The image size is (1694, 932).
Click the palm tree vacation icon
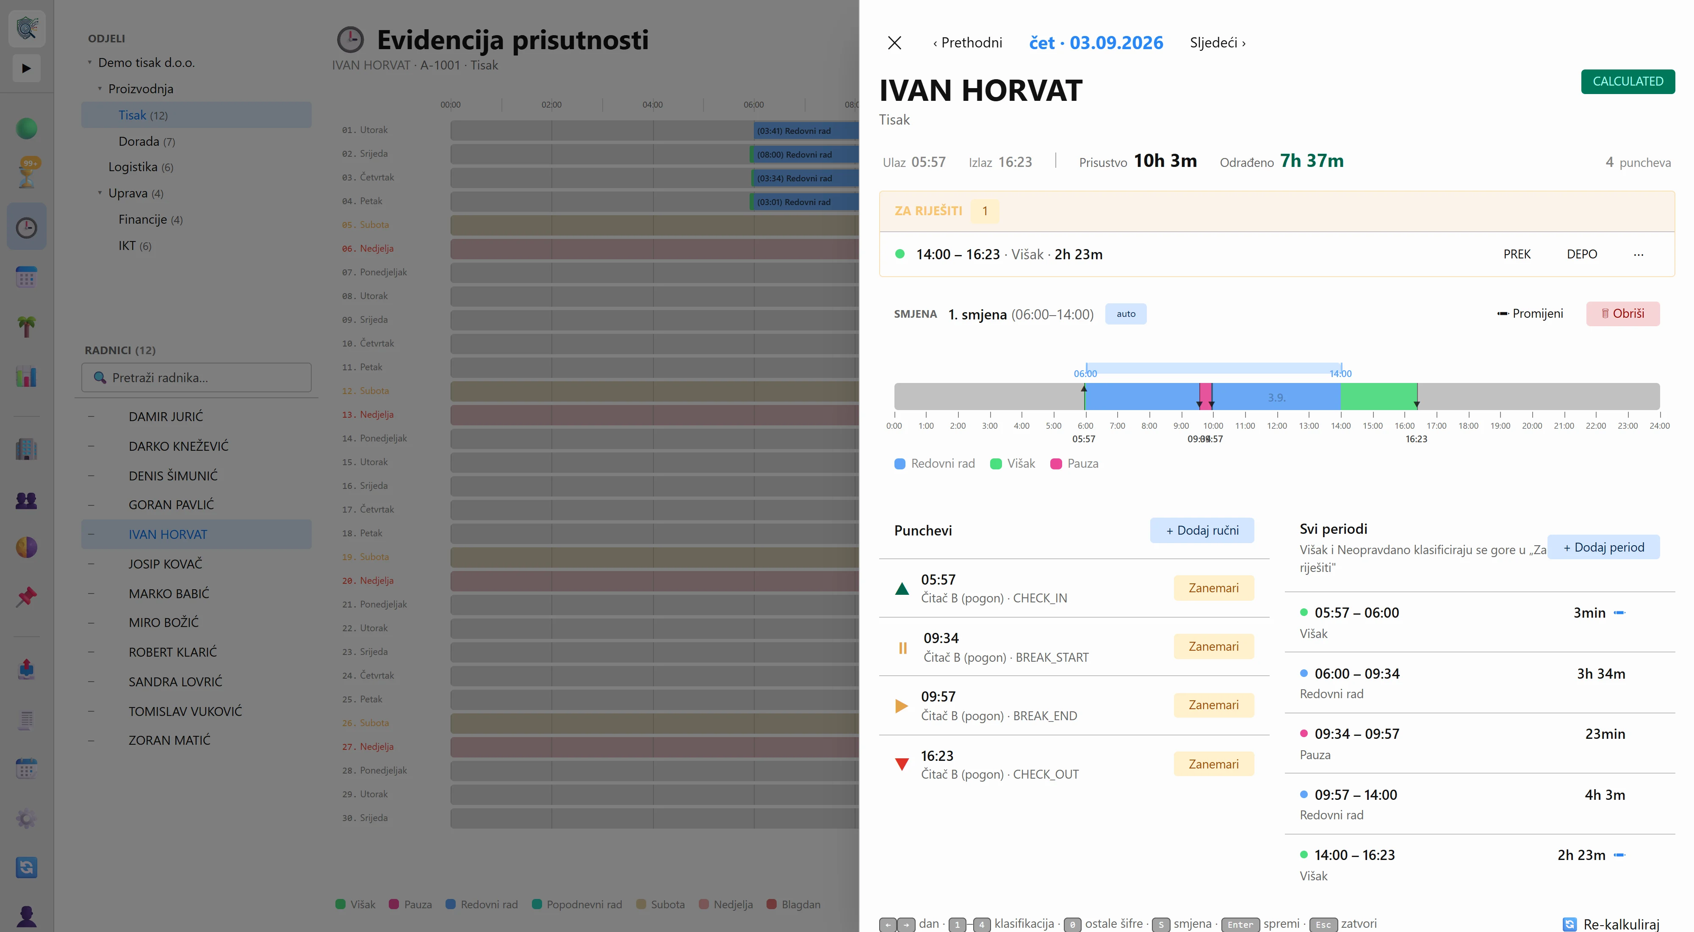[x=26, y=326]
